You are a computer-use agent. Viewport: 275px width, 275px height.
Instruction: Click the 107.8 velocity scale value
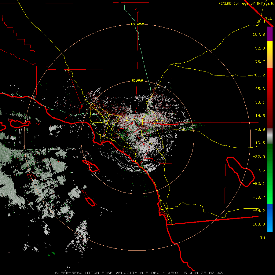tap(259, 34)
